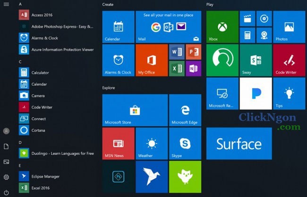Jump via letter A list header
Screen dimensions: 307x197
click(20, 4)
